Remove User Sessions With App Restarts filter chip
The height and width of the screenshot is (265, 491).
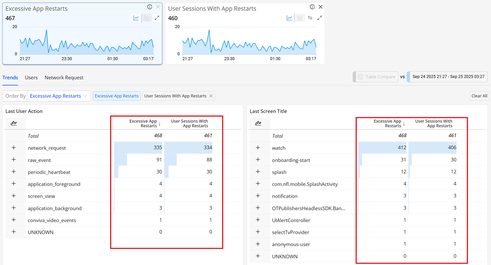click(211, 96)
